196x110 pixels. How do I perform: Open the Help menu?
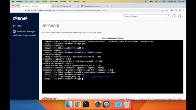click(84, 1)
